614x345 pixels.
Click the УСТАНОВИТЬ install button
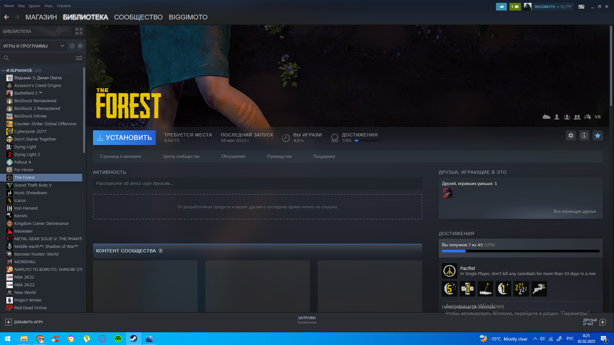pyautogui.click(x=124, y=138)
